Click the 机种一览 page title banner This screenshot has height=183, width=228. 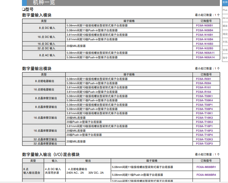coord(48,3)
